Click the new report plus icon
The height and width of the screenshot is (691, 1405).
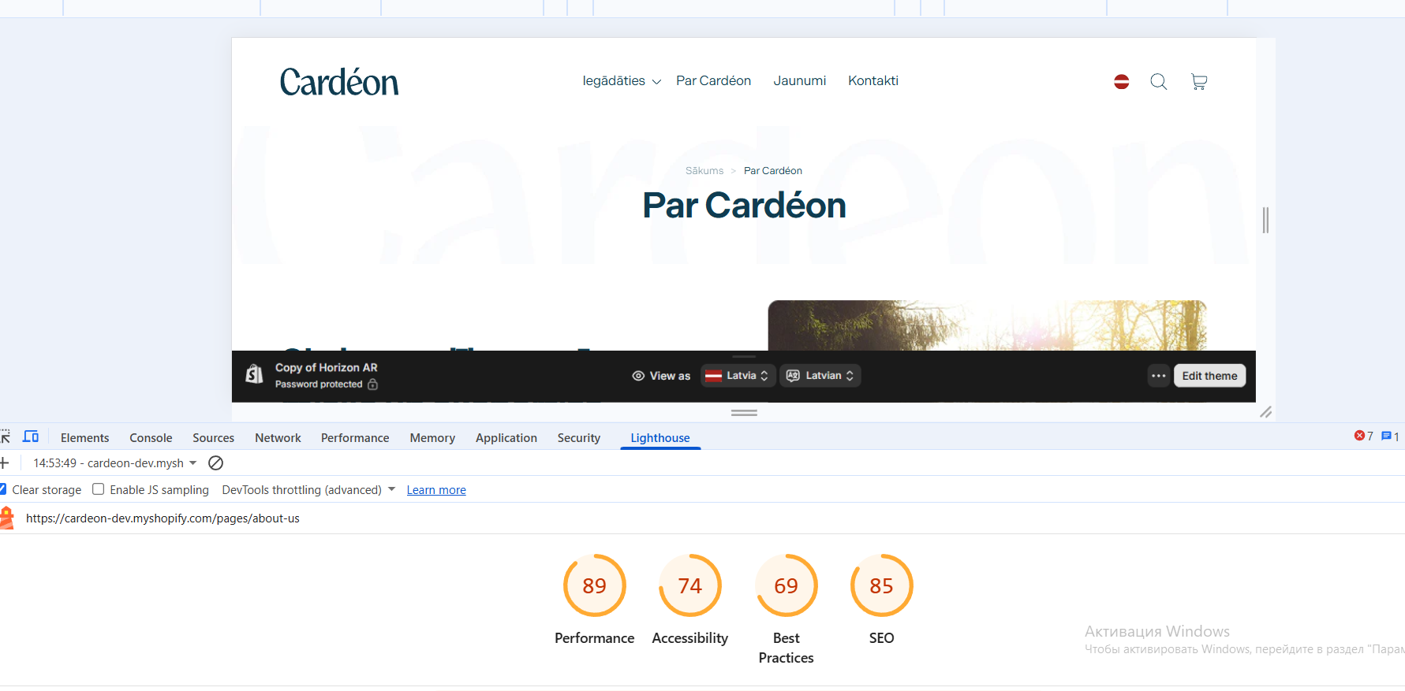tap(4, 463)
